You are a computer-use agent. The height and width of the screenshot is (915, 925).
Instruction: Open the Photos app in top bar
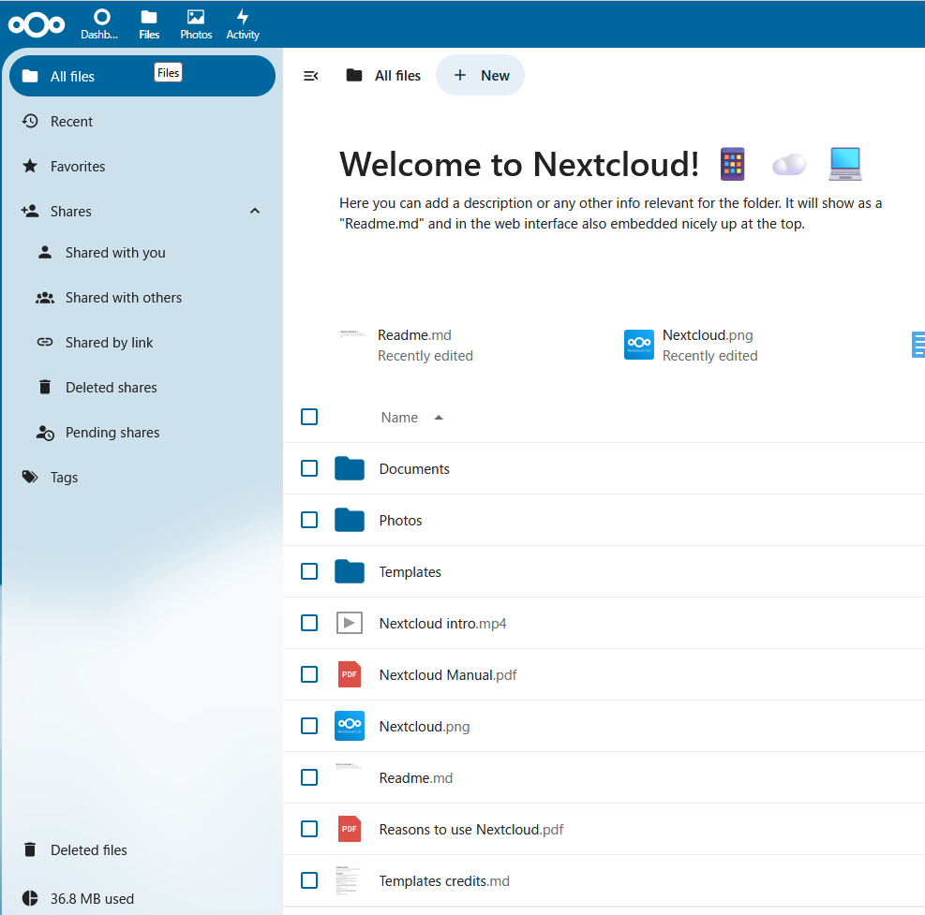coord(196,24)
